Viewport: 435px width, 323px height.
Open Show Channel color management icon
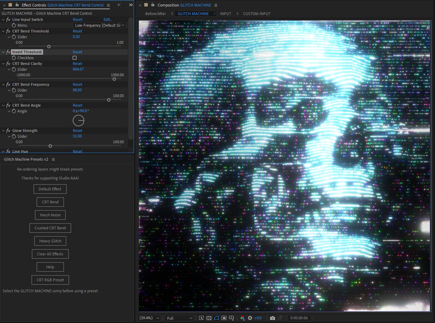click(243, 318)
